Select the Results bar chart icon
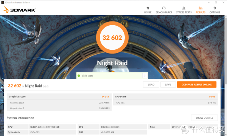 201,8
